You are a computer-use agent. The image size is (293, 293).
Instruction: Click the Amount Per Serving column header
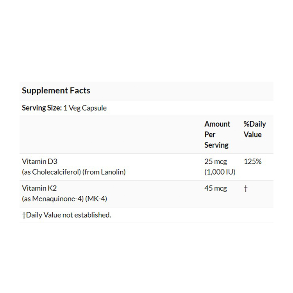pyautogui.click(x=217, y=134)
